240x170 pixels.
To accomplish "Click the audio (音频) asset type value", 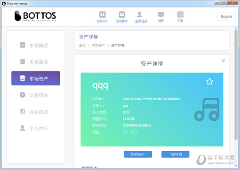I will [x=126, y=112].
